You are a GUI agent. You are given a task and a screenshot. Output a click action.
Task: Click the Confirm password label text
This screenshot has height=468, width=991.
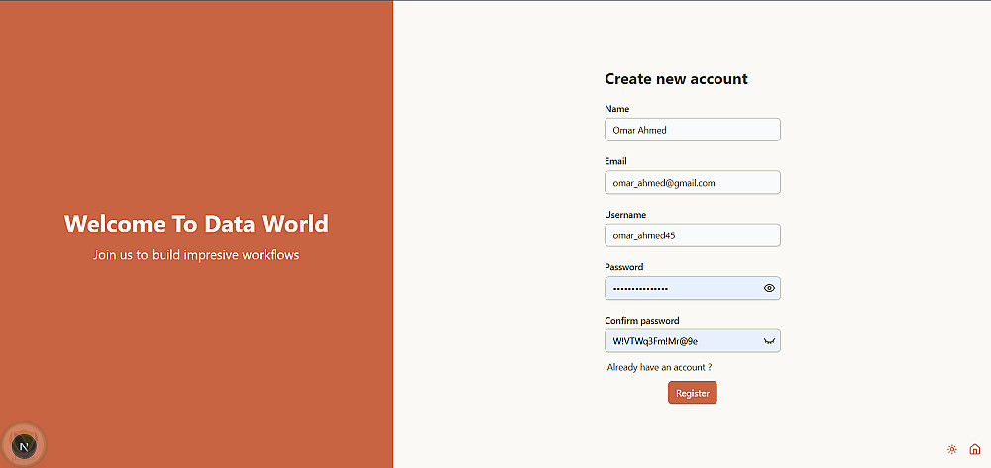[641, 321]
